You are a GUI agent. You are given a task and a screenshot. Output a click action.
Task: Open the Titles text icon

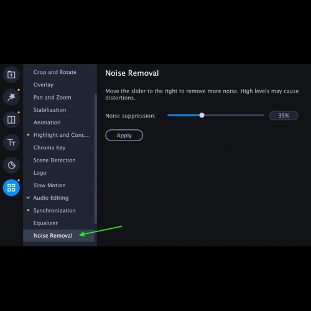[11, 142]
